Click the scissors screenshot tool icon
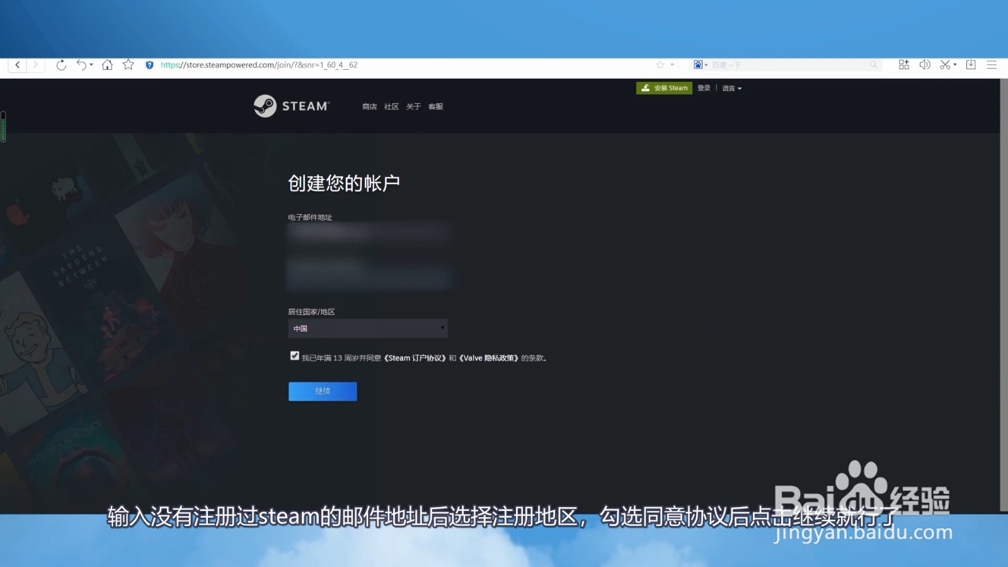The width and height of the screenshot is (1008, 567). (x=945, y=65)
